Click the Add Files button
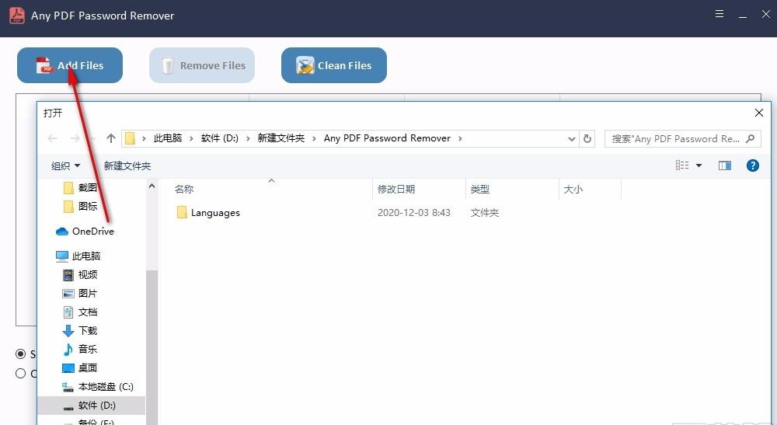This screenshot has height=425, width=777. [x=70, y=65]
